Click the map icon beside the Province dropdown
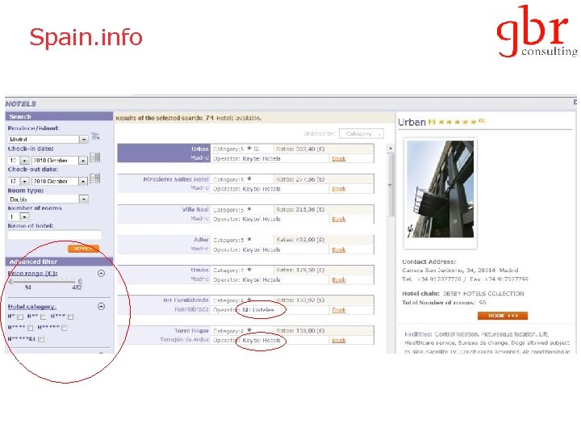The image size is (581, 436). [95, 136]
